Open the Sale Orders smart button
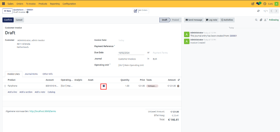Screen dimensions: 280x132 point(141,11)
